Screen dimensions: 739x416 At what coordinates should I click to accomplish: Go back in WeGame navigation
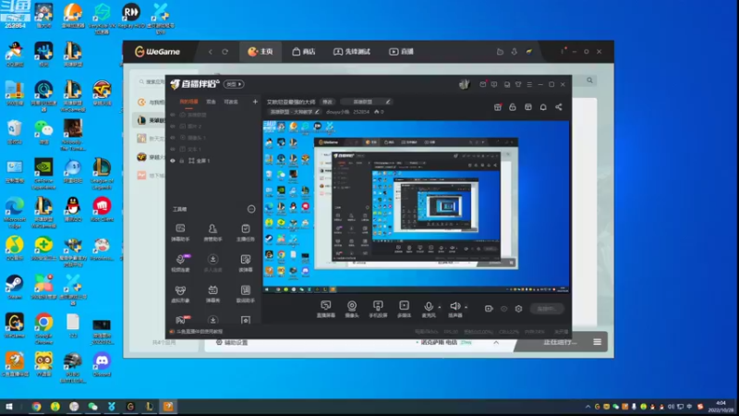211,52
